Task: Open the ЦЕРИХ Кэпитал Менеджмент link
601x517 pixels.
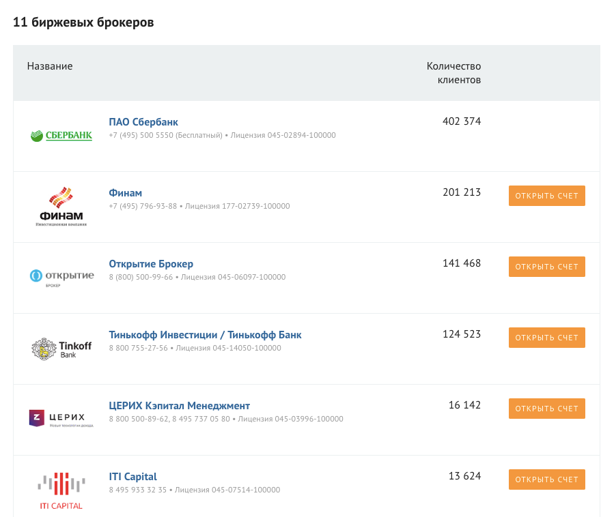Action: pyautogui.click(x=180, y=406)
